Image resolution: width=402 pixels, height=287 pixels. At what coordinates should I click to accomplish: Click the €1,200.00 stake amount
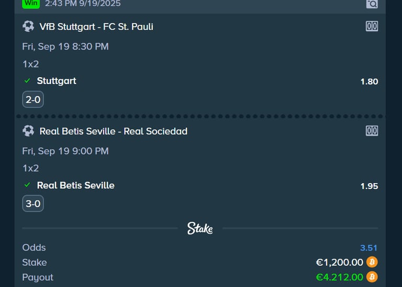click(x=339, y=262)
